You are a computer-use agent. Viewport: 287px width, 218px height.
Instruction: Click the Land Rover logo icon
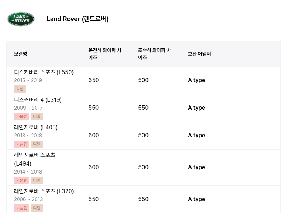point(21,19)
